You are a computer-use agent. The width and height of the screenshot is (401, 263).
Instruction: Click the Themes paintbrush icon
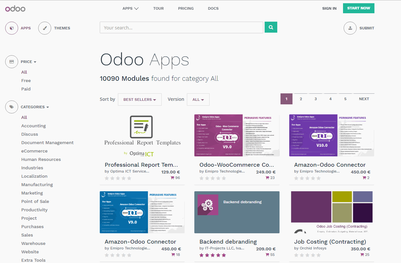coord(45,28)
